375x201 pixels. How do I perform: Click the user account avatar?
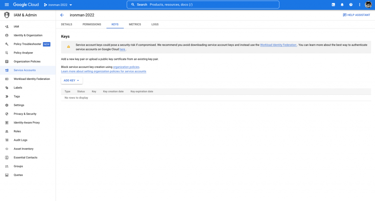click(368, 4)
